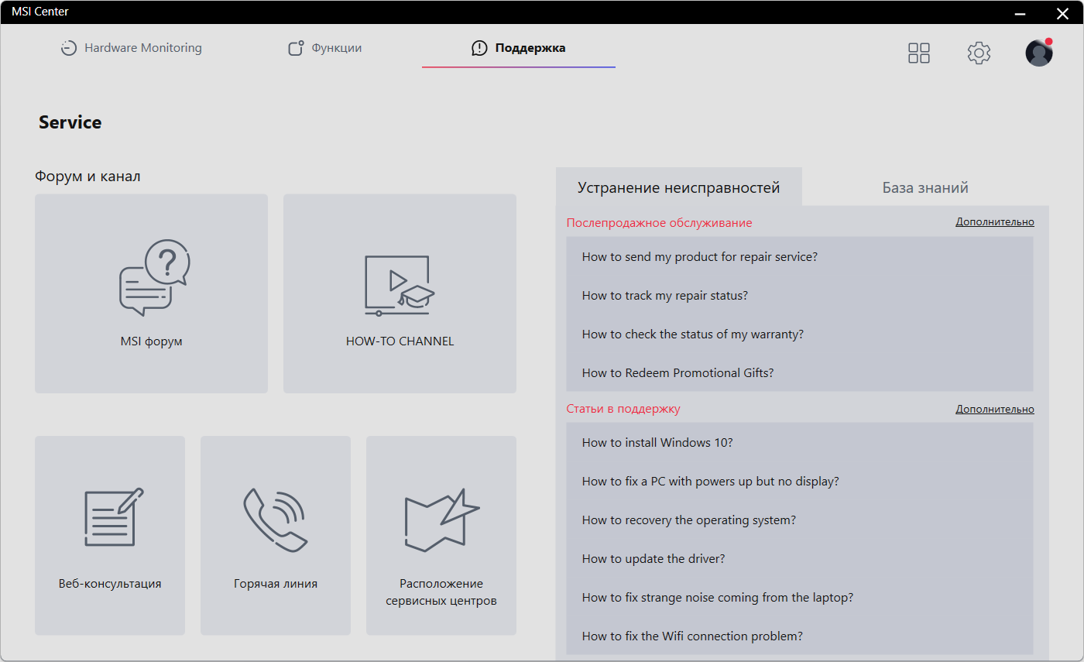Click the user account avatar
The image size is (1084, 662).
[1039, 53]
